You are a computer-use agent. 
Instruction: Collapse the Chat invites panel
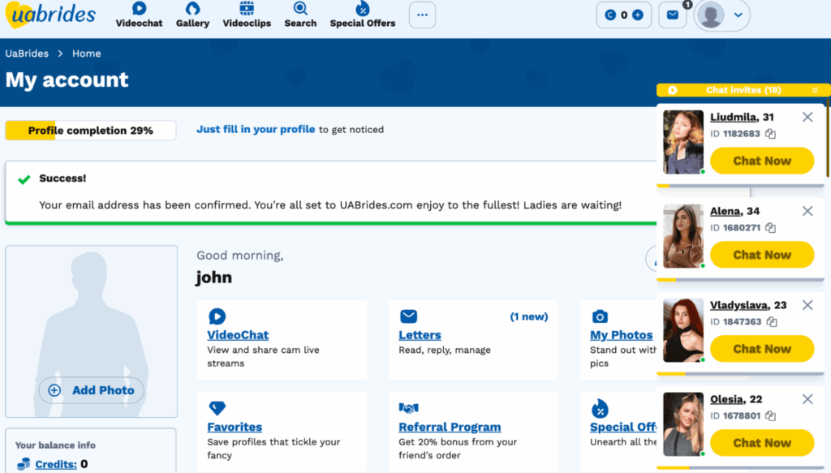[x=815, y=90]
